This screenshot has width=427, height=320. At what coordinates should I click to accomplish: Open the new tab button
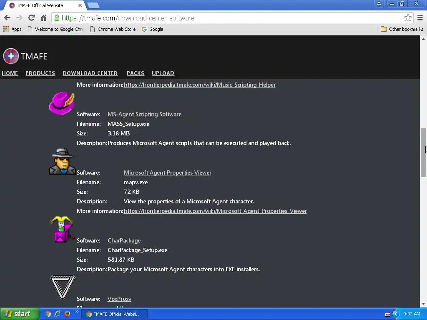(93, 5)
